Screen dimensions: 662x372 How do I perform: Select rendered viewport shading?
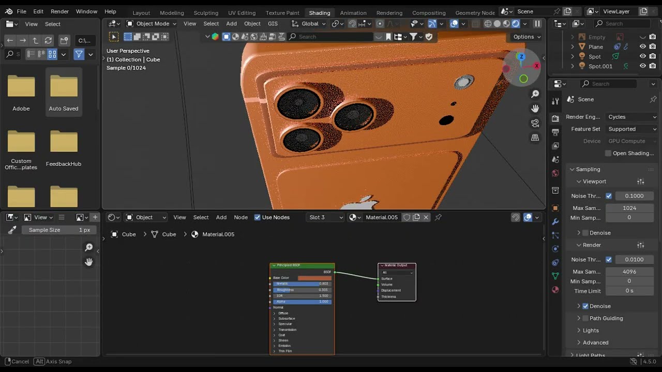click(x=516, y=24)
